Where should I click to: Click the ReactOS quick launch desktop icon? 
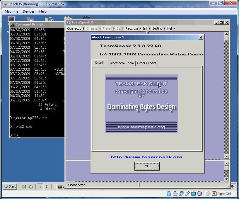pos(24,187)
